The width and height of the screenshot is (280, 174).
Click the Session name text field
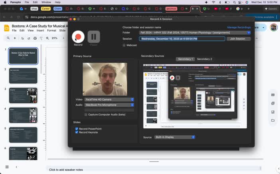coord(181,39)
